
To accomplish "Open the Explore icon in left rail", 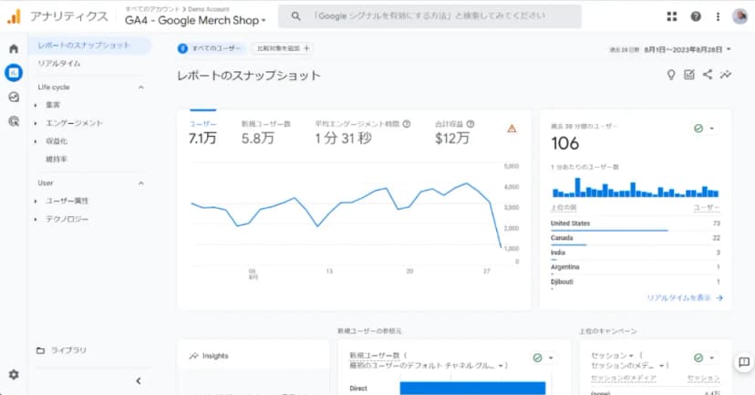I will point(14,97).
